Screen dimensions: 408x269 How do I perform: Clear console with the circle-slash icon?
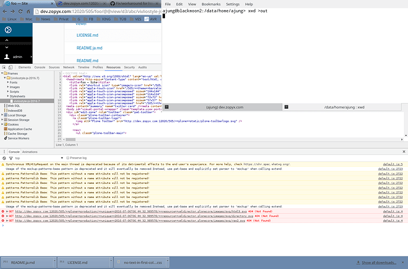4,158
